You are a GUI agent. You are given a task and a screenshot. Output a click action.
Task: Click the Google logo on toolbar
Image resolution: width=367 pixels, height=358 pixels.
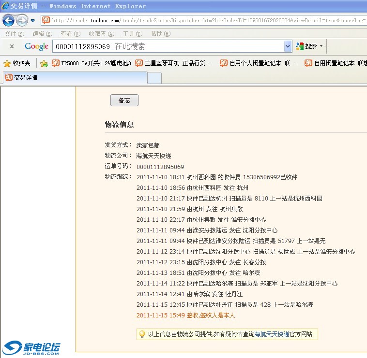37,46
